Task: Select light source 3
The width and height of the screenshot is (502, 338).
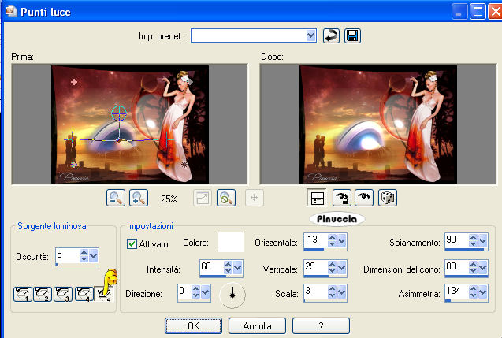Action: pos(63,294)
